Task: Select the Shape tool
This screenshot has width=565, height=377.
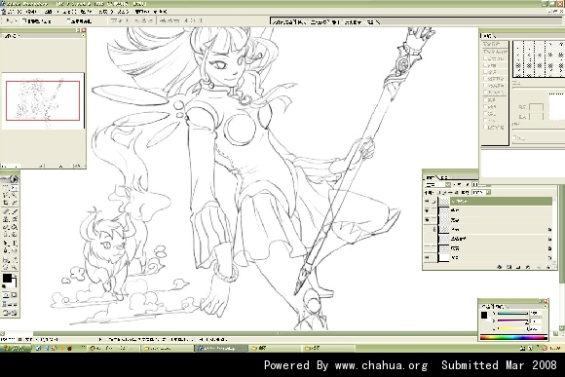Action: point(15,250)
